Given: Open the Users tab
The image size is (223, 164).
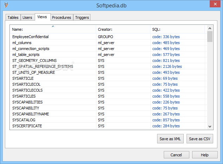Looking at the screenshot, I should (27, 17).
